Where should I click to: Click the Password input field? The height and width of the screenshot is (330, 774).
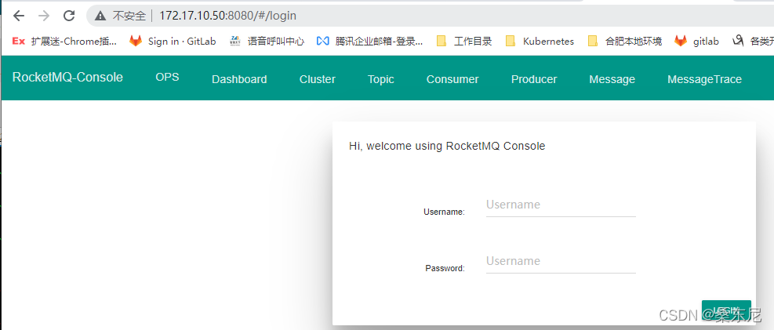(x=561, y=262)
